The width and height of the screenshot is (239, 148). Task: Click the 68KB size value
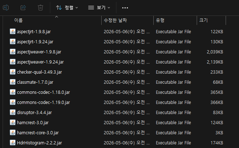point(218,82)
